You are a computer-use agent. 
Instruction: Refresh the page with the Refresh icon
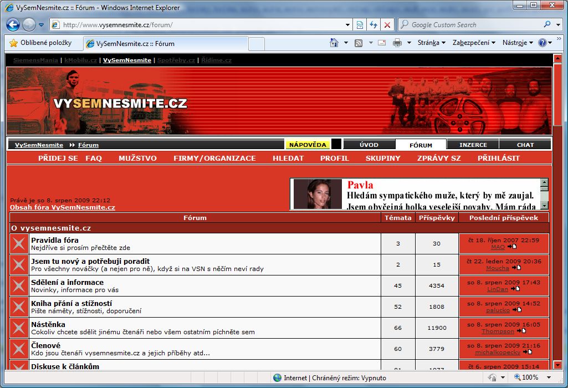coord(373,25)
